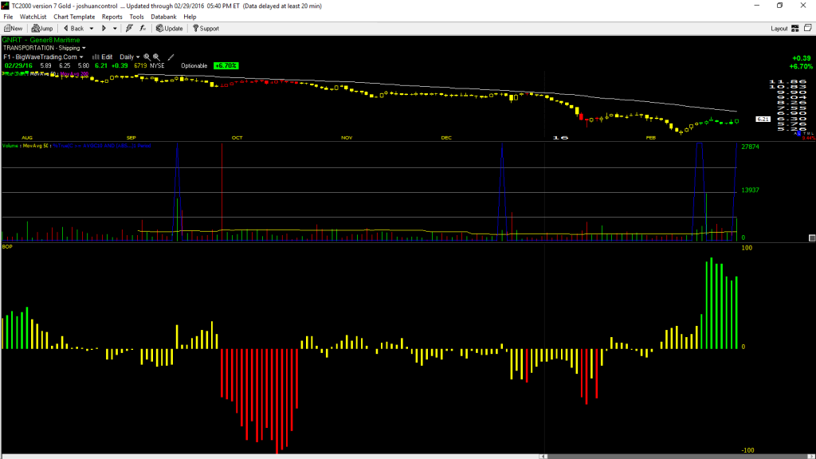This screenshot has height=459, width=816.
Task: Click the horizontal chart scrollbar at bottom
Action: [679, 457]
